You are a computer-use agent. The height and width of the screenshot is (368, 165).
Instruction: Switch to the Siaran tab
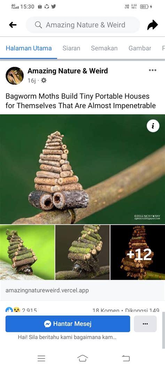[71, 48]
